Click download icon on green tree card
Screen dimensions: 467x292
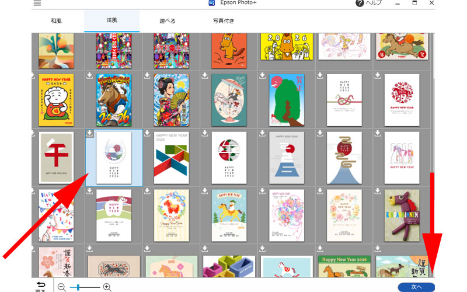click(x=263, y=75)
